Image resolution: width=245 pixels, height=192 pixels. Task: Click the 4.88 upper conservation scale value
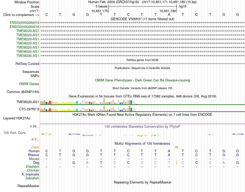(x=33, y=126)
